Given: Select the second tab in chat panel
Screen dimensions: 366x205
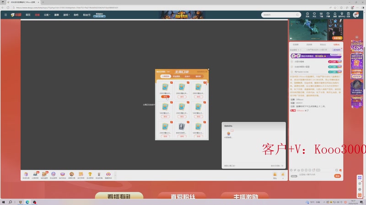Looking at the screenshot, I should coord(309,44).
